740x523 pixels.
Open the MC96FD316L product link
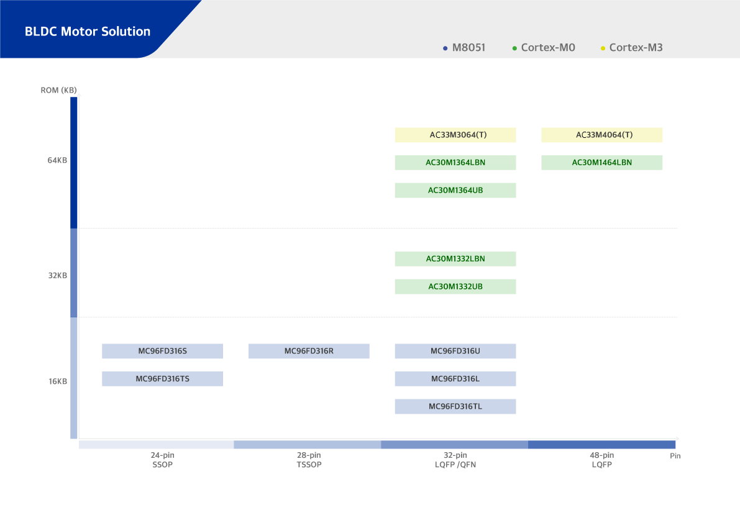455,379
